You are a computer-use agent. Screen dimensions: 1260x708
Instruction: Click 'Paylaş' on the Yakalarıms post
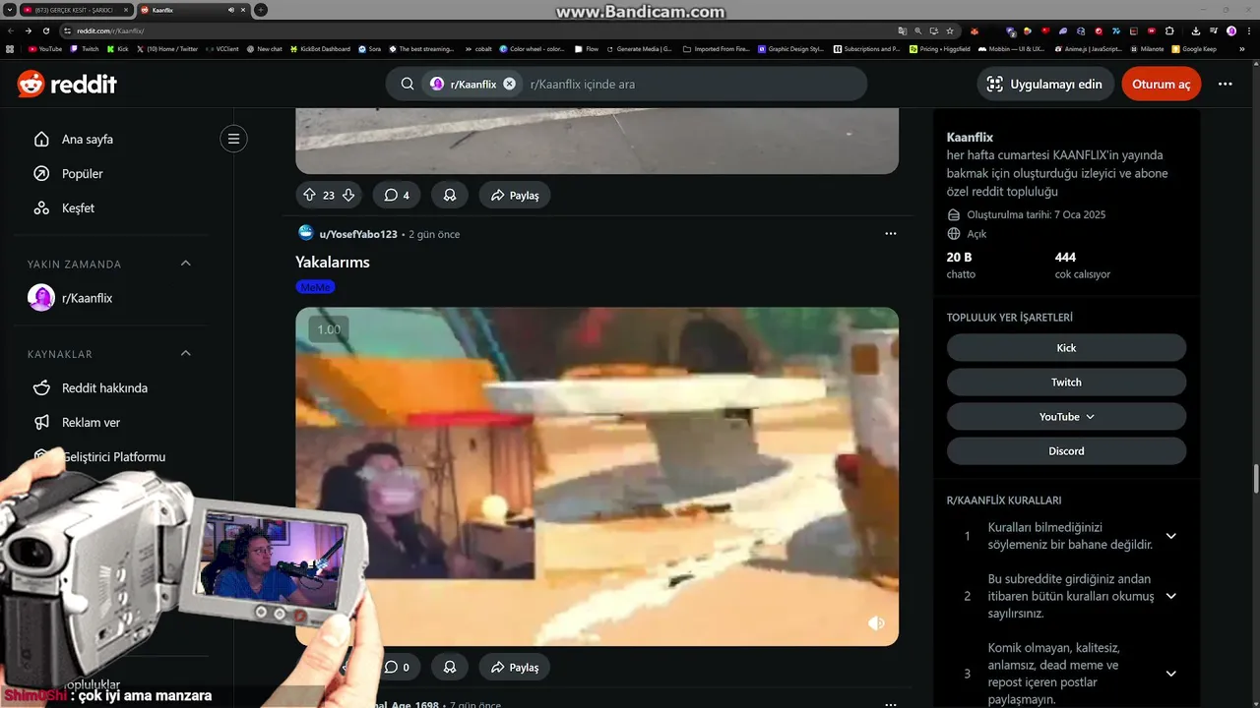pyautogui.click(x=515, y=667)
